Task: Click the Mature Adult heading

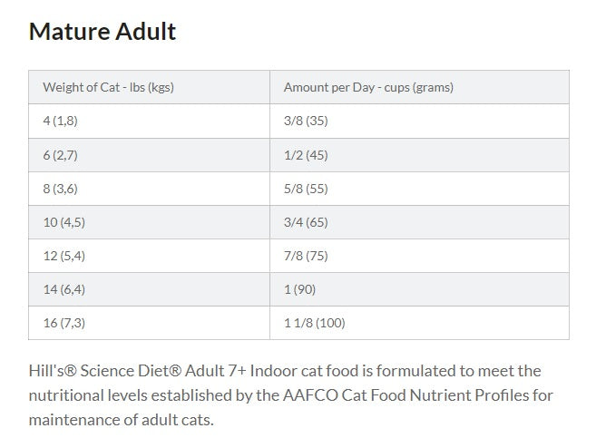Action: 103,31
